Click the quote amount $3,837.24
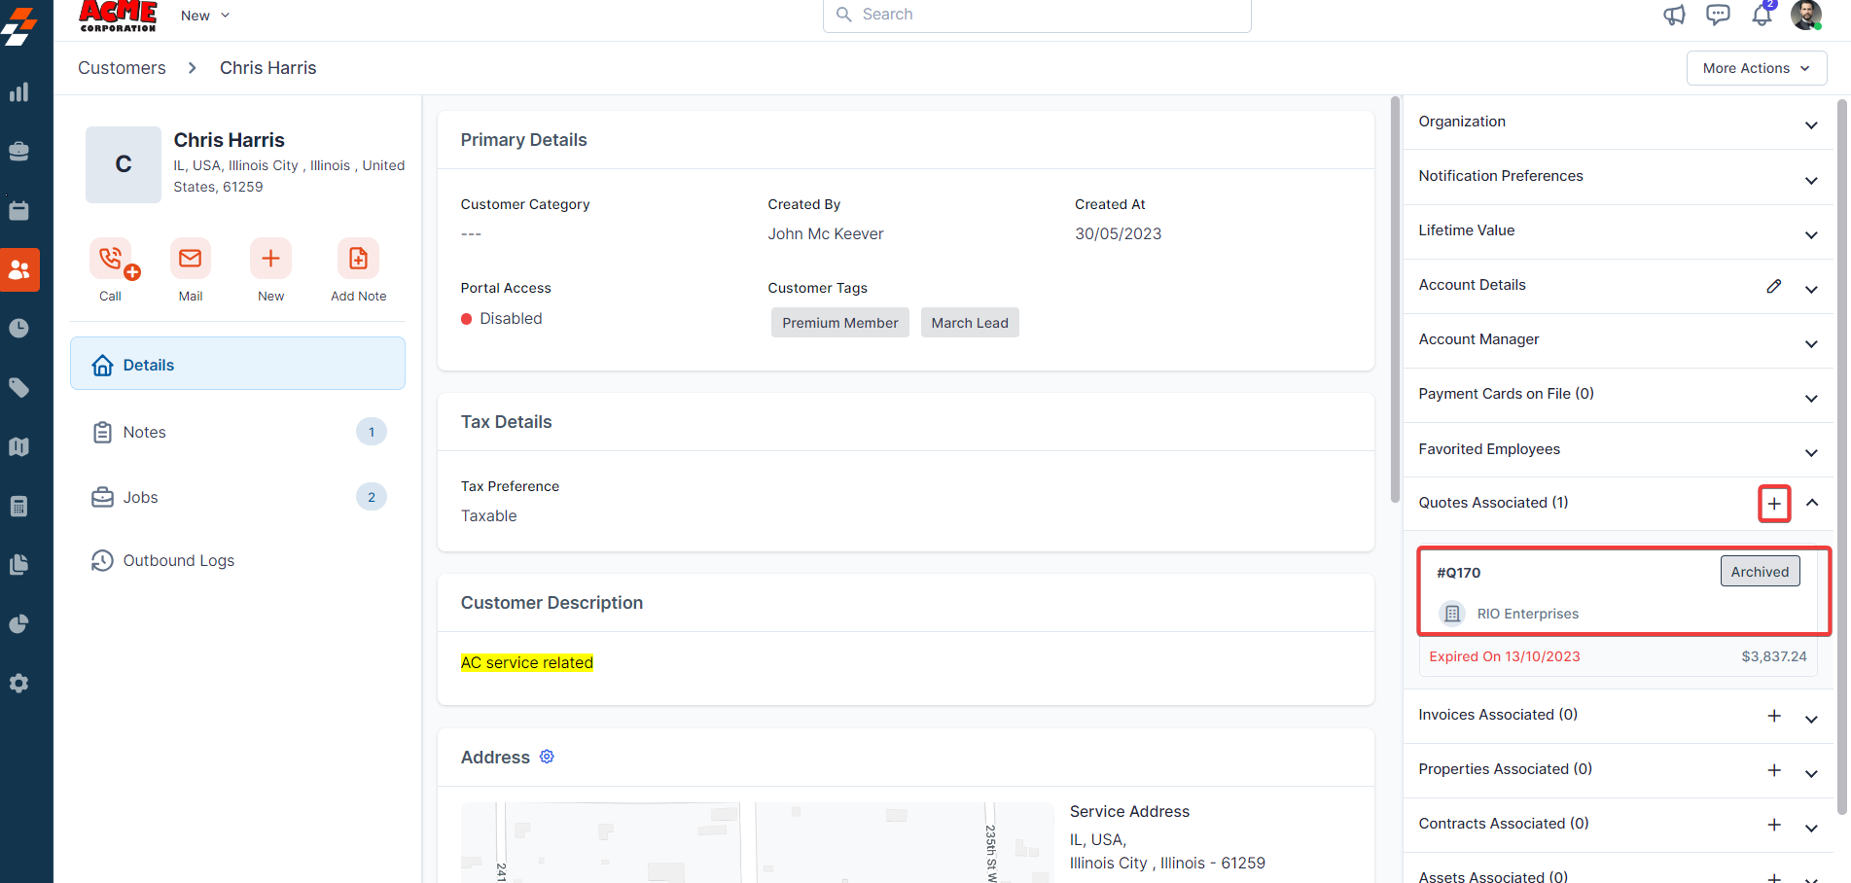The height and width of the screenshot is (883, 1851). [x=1774, y=656]
